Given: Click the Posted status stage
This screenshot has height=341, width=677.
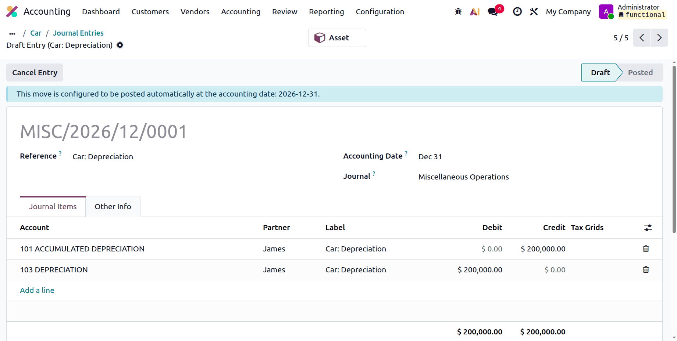Looking at the screenshot, I should (640, 73).
